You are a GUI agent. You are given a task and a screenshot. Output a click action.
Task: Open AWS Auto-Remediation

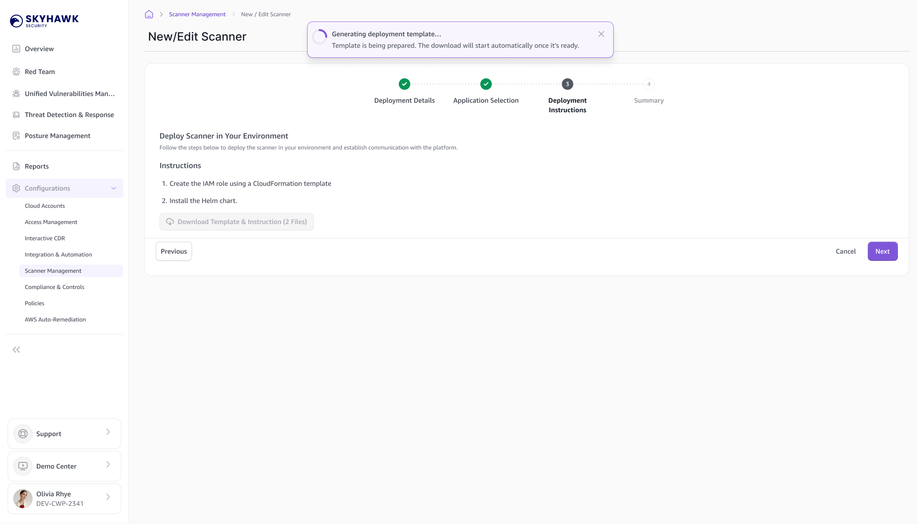55,320
